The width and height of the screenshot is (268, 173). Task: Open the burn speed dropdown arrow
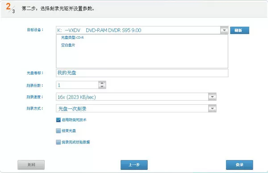tap(212, 97)
